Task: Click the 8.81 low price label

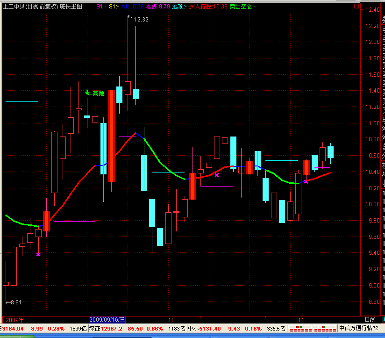Action: pos(16,302)
